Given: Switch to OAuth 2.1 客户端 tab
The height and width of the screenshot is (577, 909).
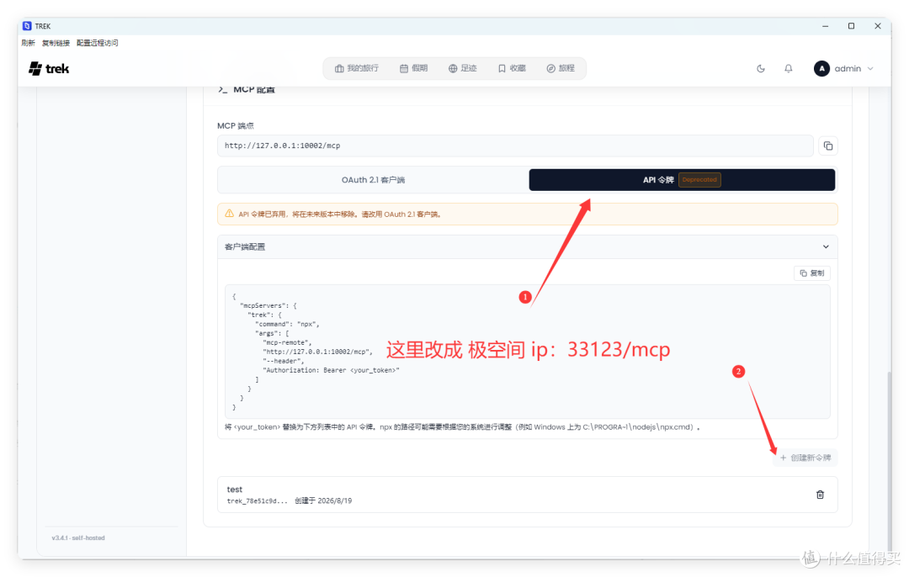Looking at the screenshot, I should (373, 180).
